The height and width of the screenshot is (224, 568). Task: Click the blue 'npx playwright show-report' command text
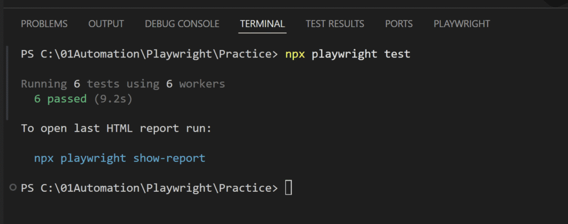(120, 158)
